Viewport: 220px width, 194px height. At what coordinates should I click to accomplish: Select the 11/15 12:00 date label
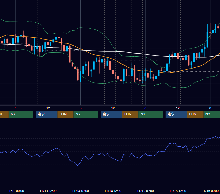click(178, 191)
